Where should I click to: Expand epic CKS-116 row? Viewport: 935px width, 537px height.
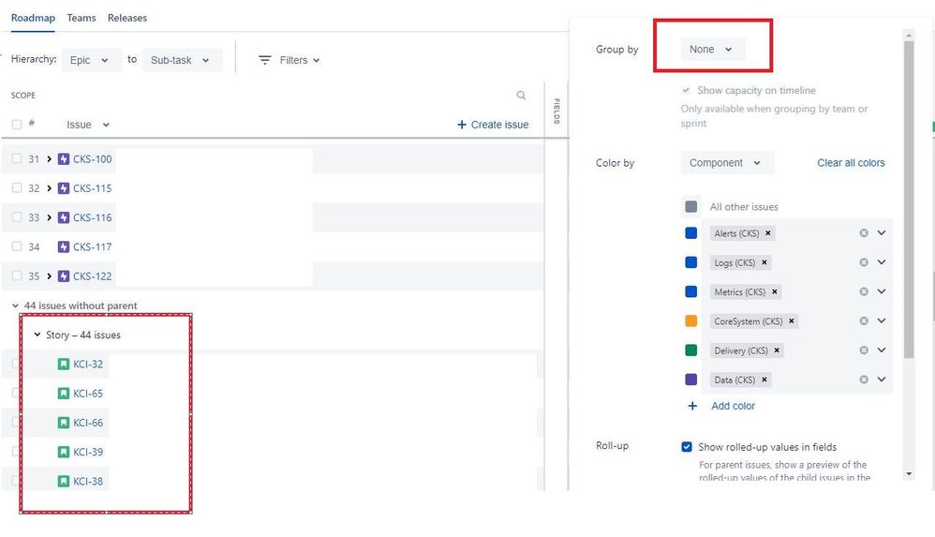tap(49, 217)
